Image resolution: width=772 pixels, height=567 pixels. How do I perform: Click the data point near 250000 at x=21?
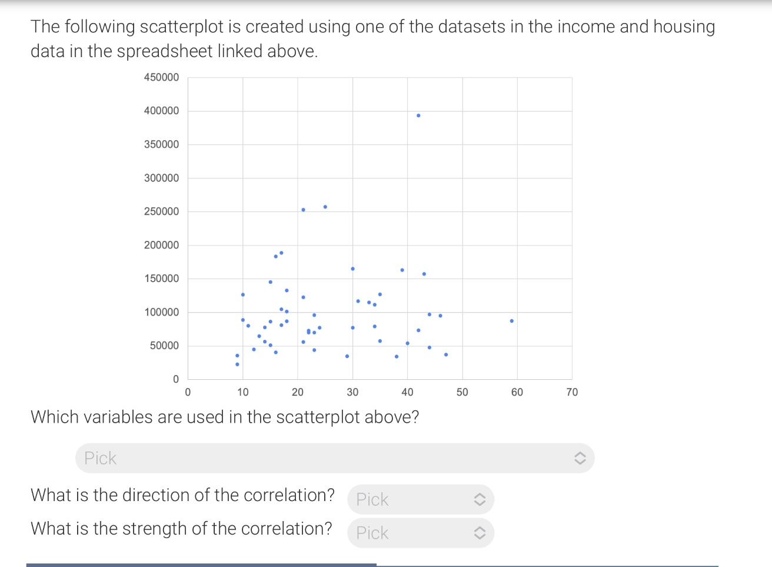[x=304, y=208]
